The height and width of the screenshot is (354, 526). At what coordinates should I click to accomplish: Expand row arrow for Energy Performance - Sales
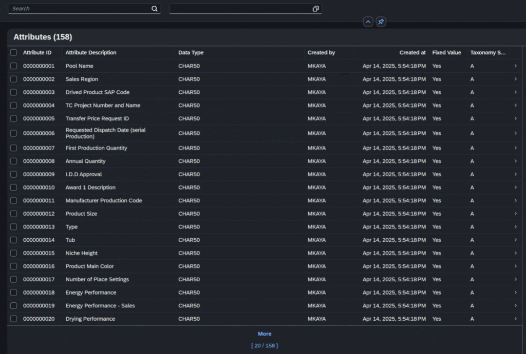[515, 306]
